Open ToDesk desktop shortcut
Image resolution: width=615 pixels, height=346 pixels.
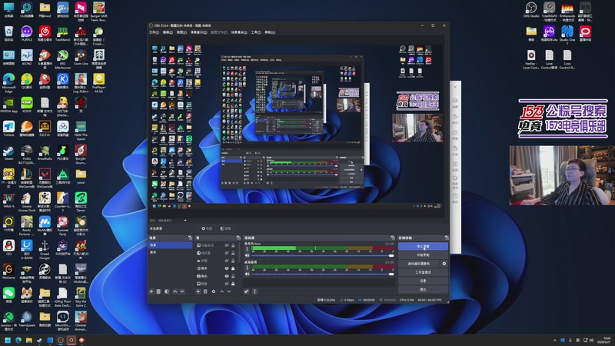(x=8, y=128)
